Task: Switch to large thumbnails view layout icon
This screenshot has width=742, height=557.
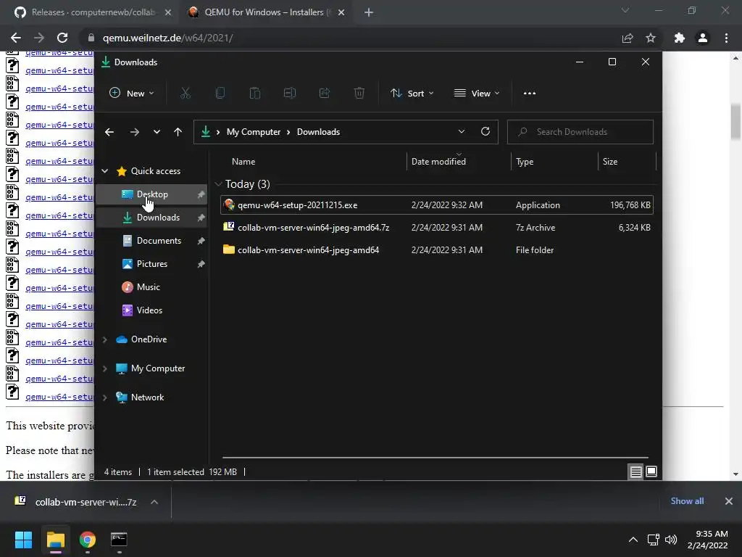Action: [651, 471]
